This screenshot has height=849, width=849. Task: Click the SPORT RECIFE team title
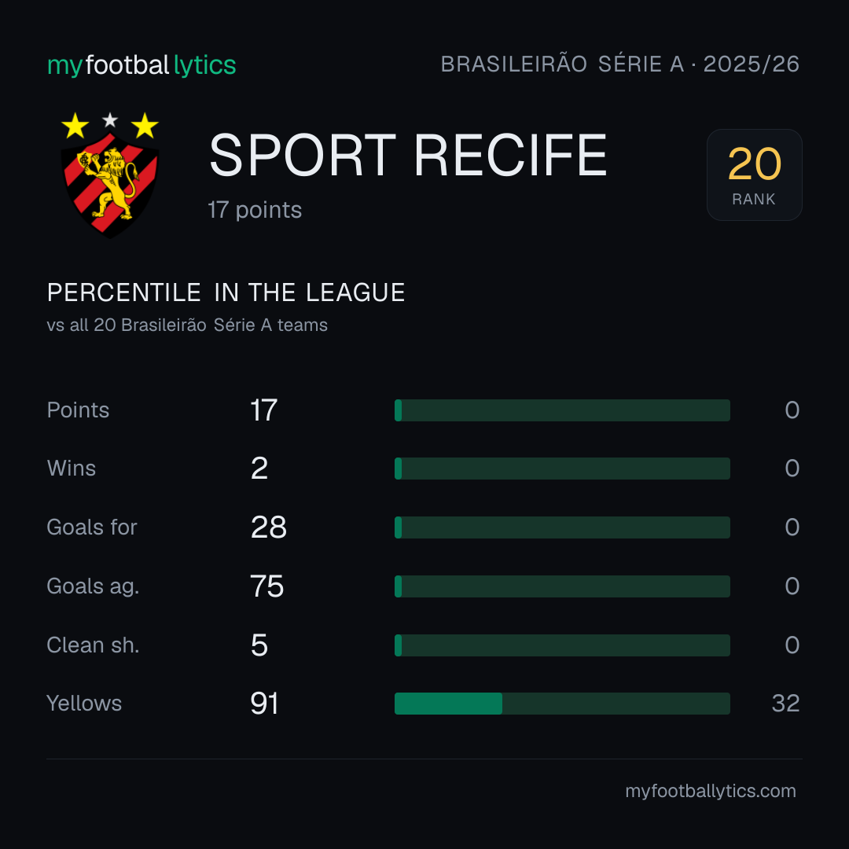[408, 156]
